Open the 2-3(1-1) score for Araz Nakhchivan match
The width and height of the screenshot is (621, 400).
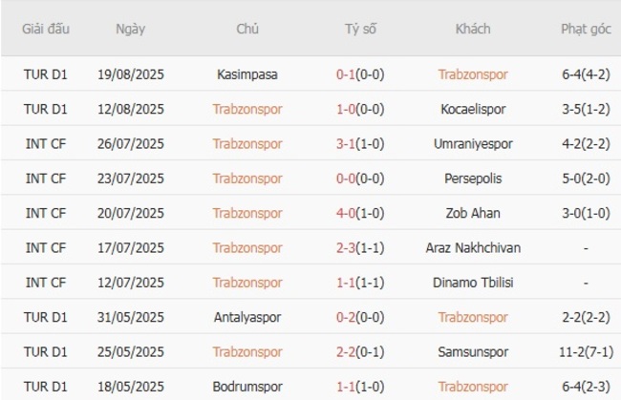pos(360,248)
